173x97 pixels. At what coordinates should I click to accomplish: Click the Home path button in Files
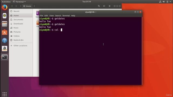[x=27, y=6]
